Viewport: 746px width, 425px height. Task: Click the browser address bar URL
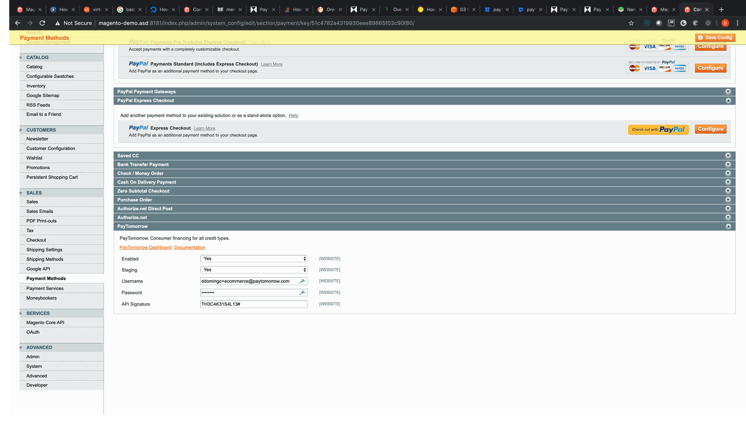click(256, 23)
